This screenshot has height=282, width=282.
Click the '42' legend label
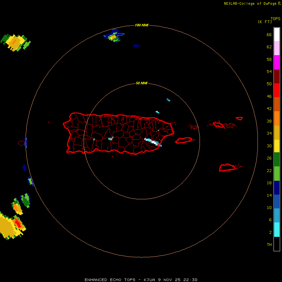269,109
